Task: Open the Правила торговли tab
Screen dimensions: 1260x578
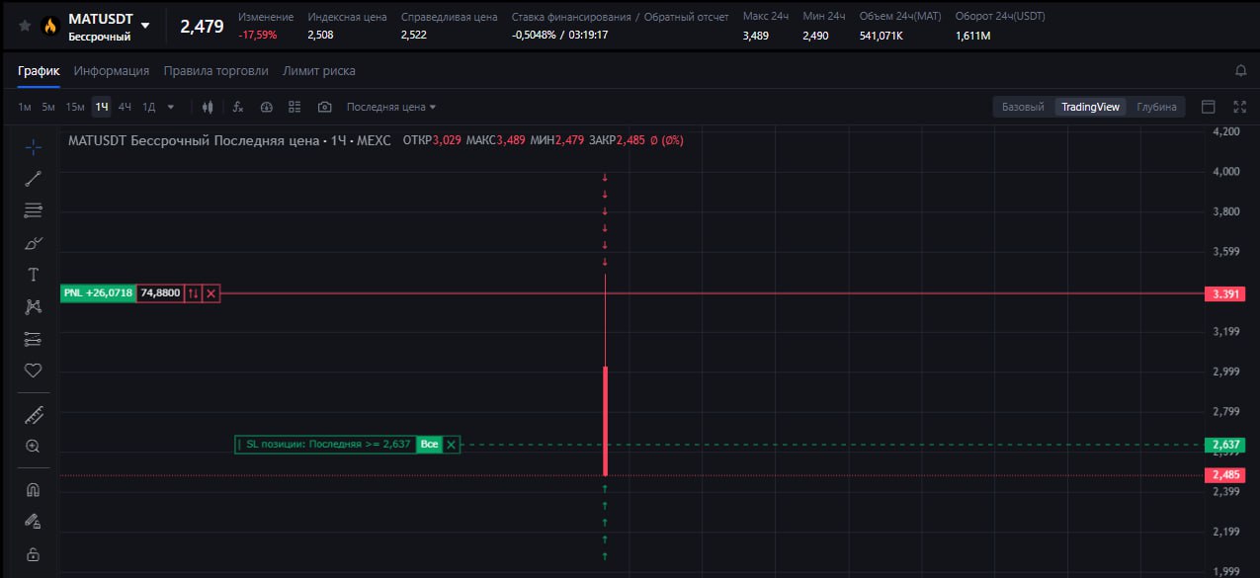Action: coord(215,71)
